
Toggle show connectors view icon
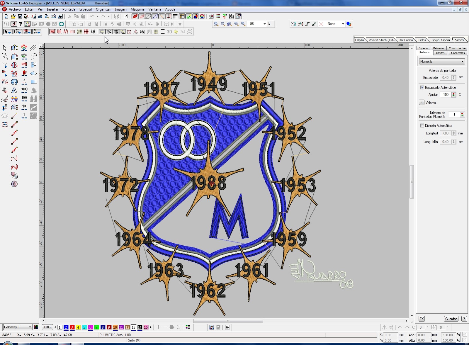pos(162,16)
